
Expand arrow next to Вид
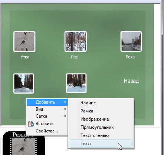coord(65,109)
